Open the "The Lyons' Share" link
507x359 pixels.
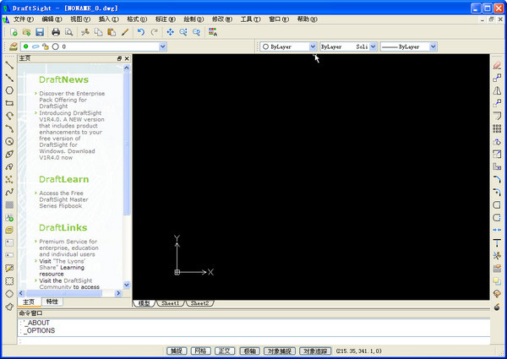[68, 262]
